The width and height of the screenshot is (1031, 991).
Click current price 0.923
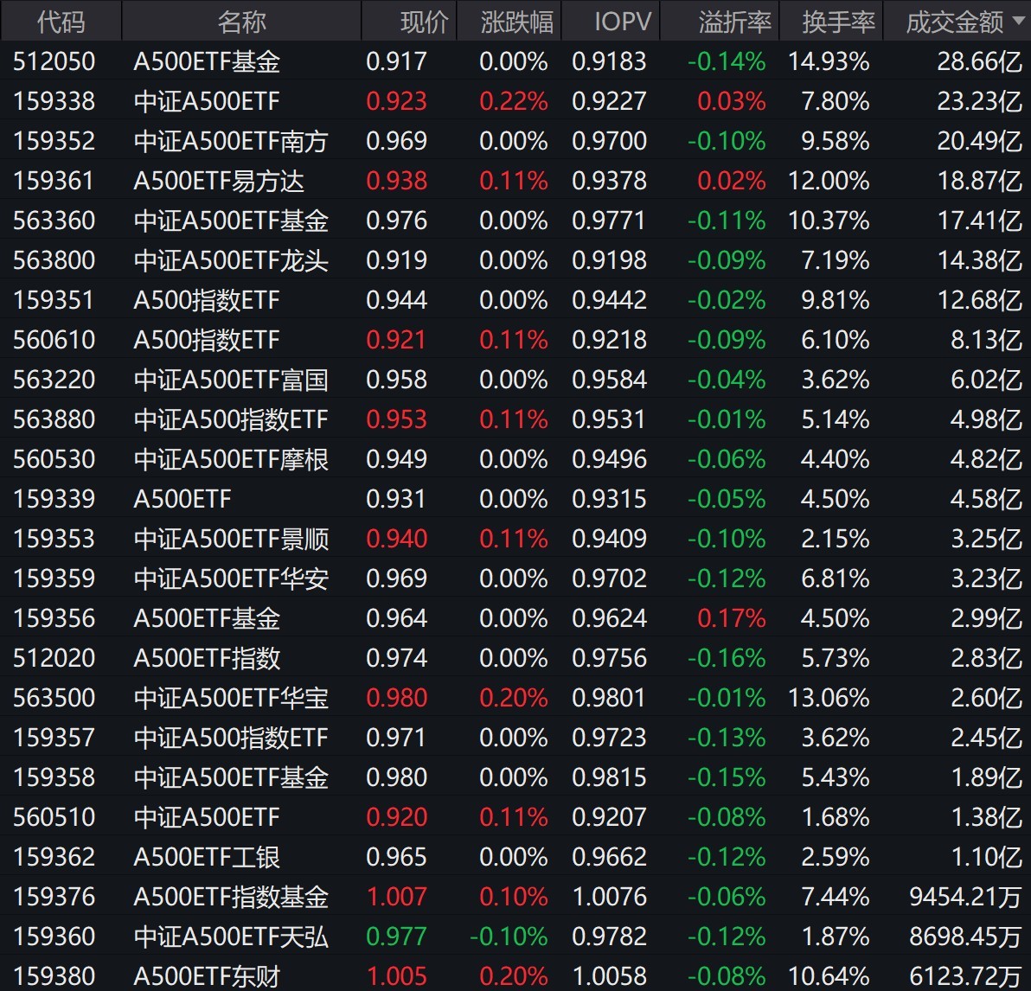pyautogui.click(x=396, y=101)
